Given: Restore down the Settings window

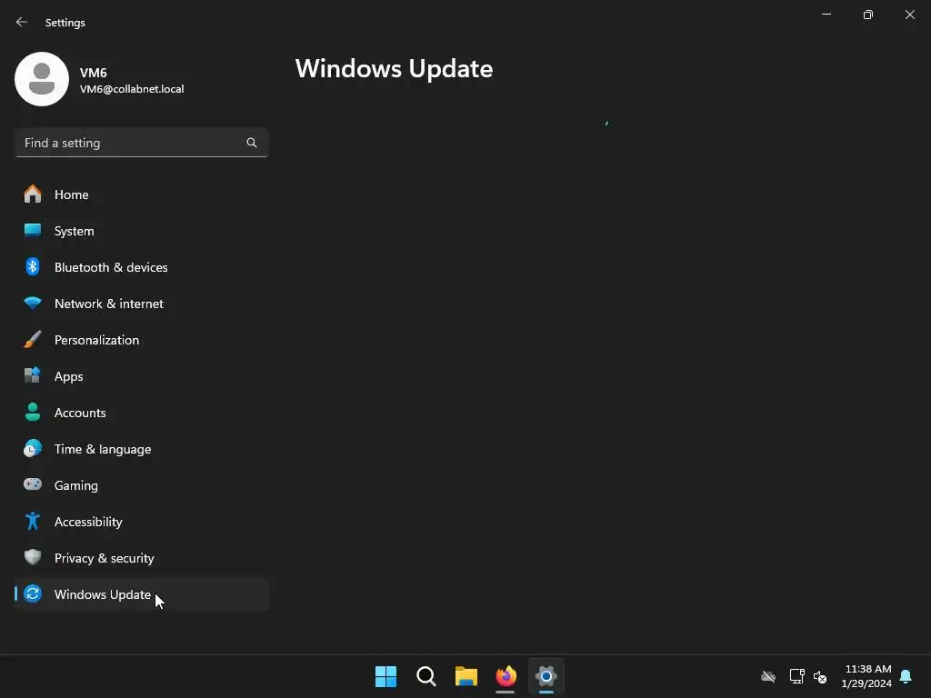Looking at the screenshot, I should click(x=868, y=15).
